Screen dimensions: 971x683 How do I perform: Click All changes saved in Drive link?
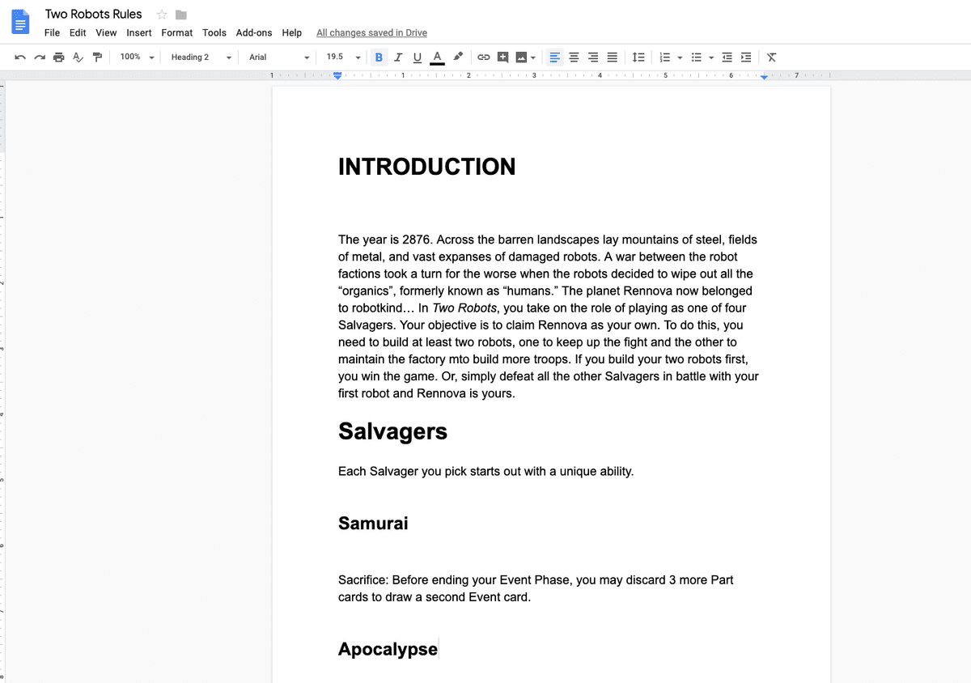pos(371,33)
